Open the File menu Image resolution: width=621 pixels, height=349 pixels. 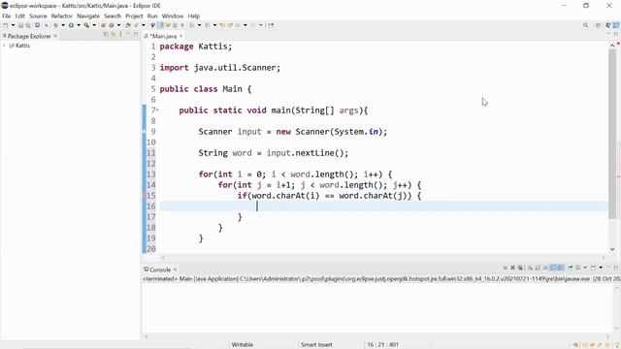7,16
